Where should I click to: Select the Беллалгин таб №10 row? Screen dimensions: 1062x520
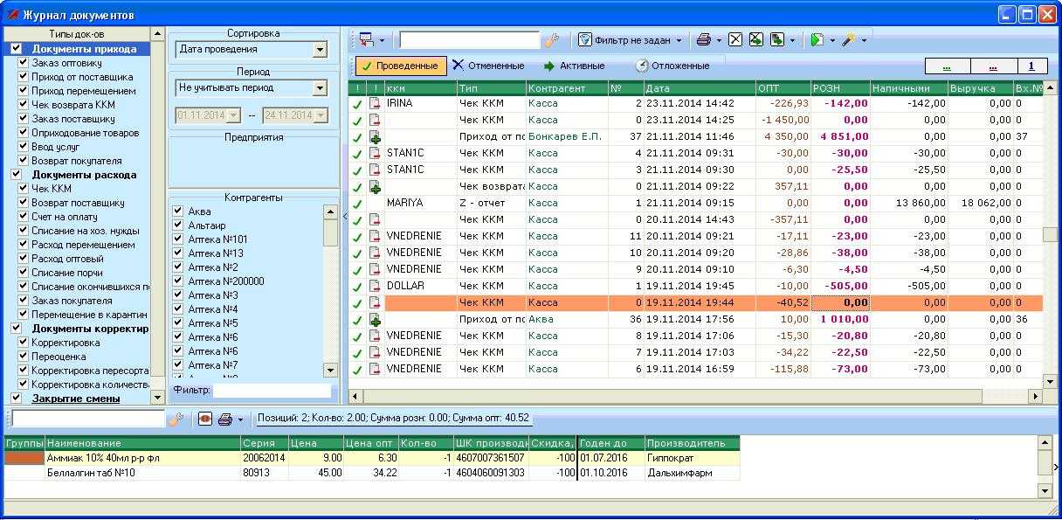point(371,473)
